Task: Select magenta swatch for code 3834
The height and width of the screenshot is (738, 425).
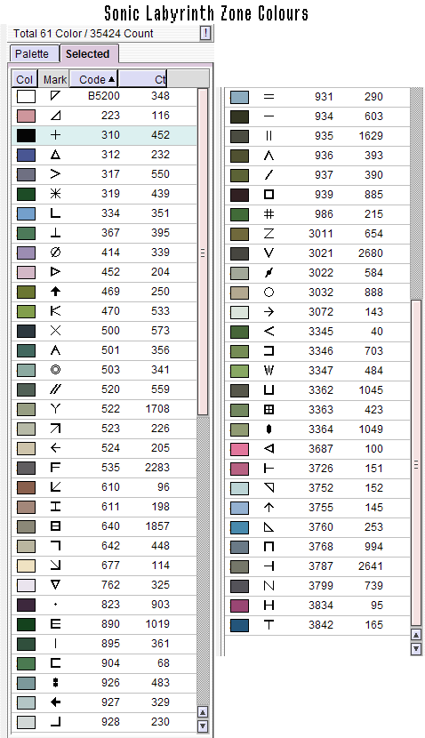Action: coord(239,606)
